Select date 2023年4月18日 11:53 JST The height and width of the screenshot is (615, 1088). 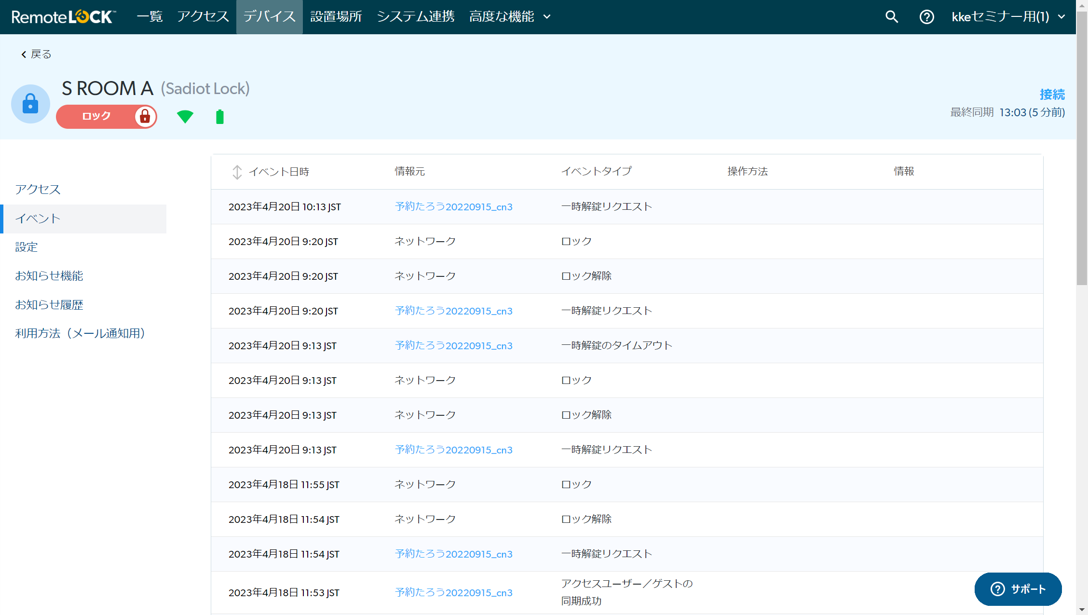284,593
